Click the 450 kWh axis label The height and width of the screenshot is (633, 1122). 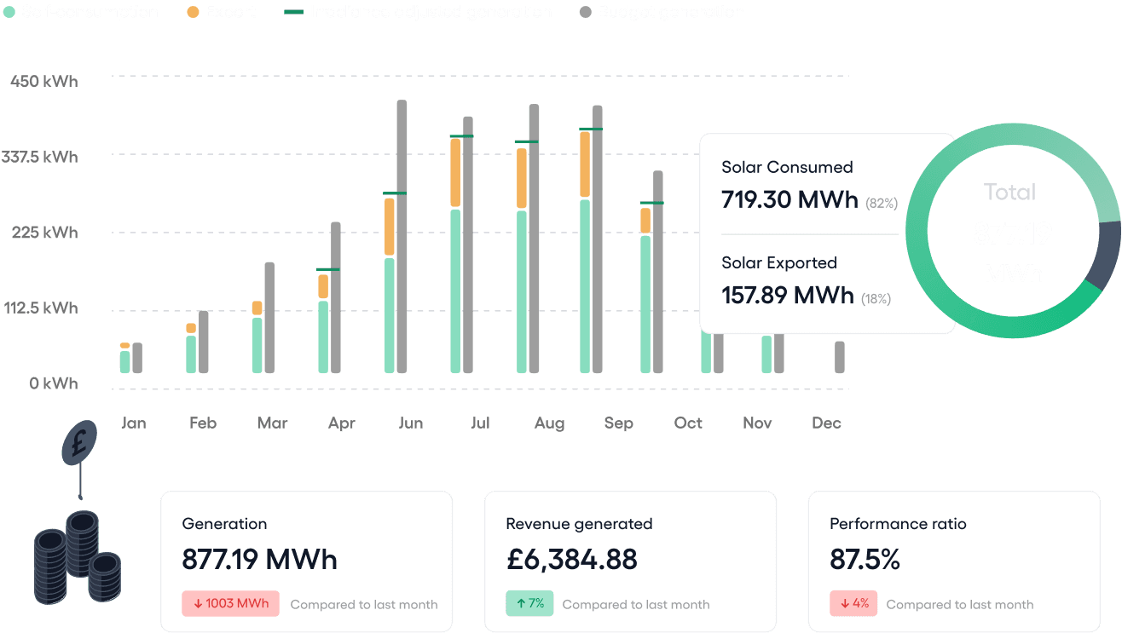click(43, 81)
